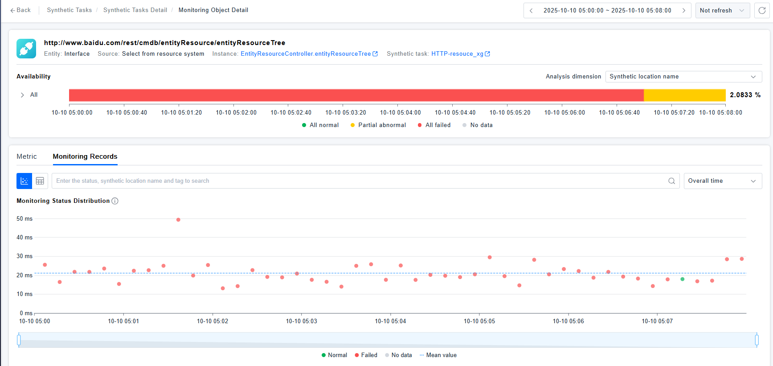Open the Synthetic location name dropdown

683,77
